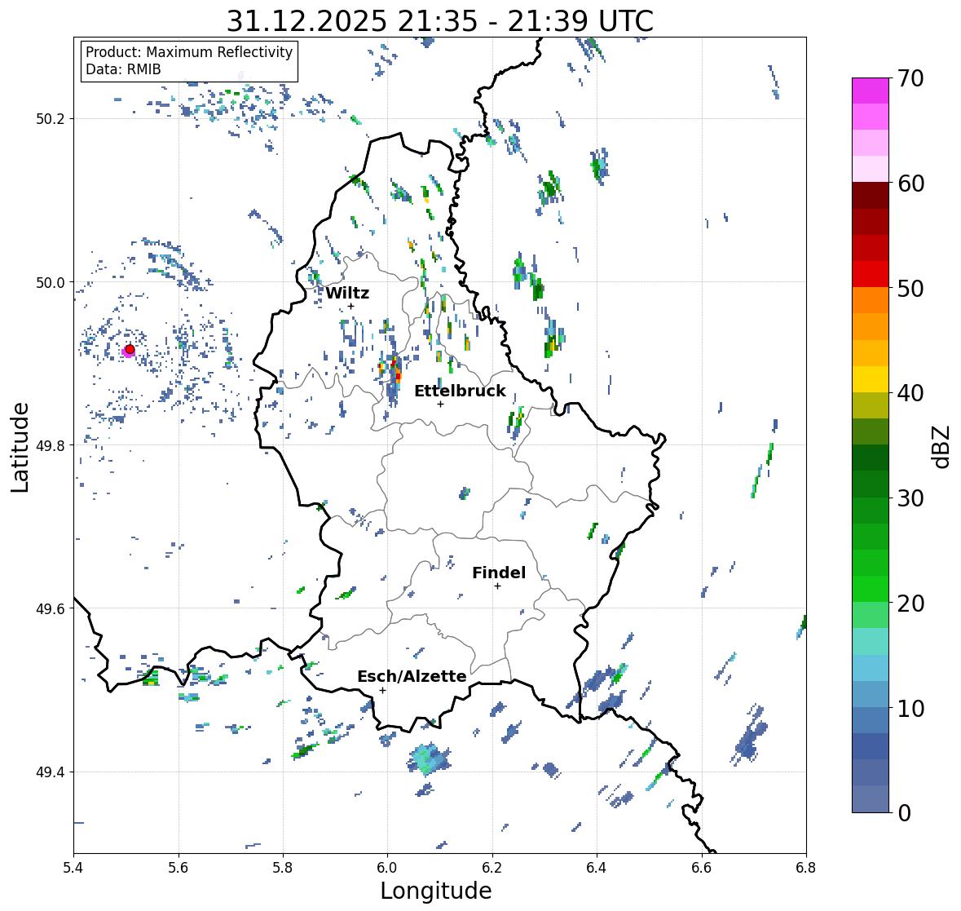Click the yellow colorbar segment near 40

point(871,379)
